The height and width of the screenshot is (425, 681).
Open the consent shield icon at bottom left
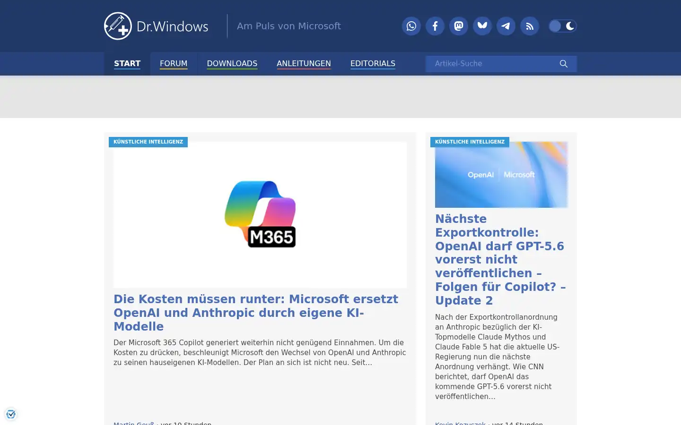pos(11,414)
